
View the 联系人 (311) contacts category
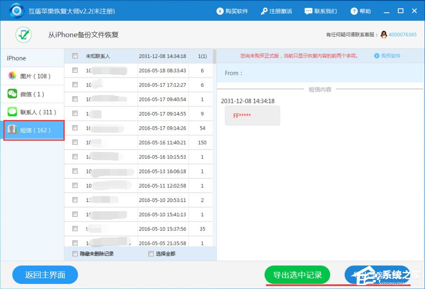pos(28,112)
